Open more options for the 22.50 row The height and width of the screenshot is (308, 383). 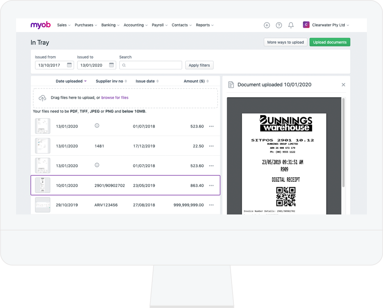pyautogui.click(x=211, y=146)
